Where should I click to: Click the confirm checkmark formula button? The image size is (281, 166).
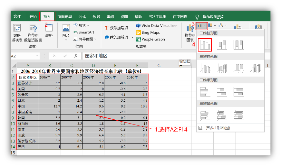[x=65, y=56]
